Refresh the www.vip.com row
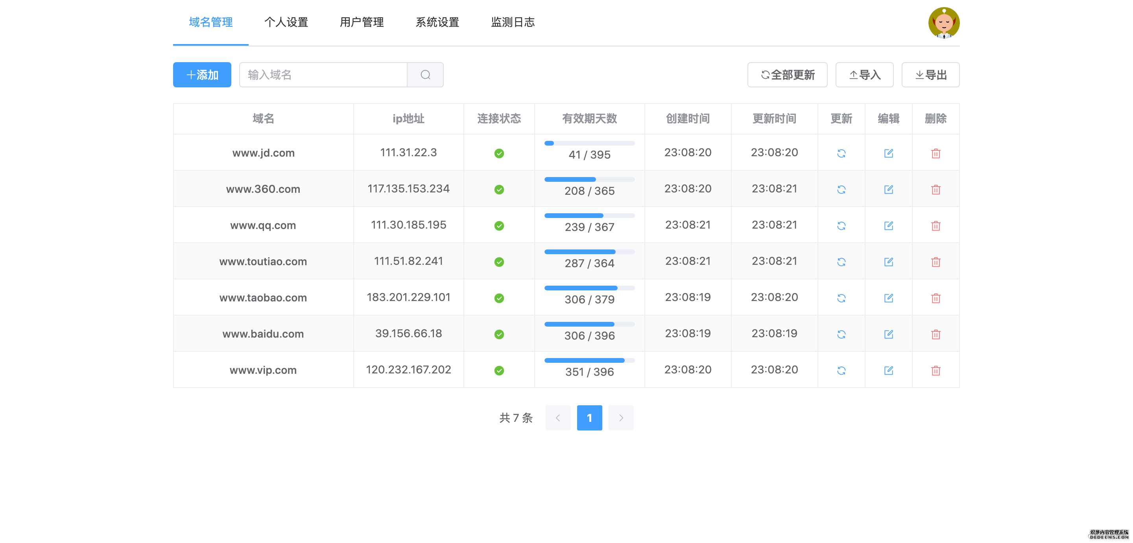The height and width of the screenshot is (543, 1133). [x=841, y=371]
